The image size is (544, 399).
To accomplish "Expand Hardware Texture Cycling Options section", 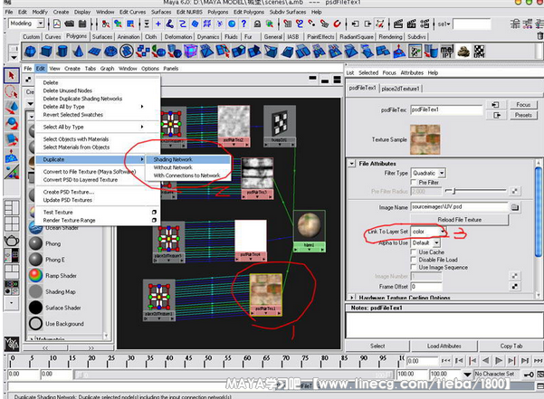I will pyautogui.click(x=352, y=298).
